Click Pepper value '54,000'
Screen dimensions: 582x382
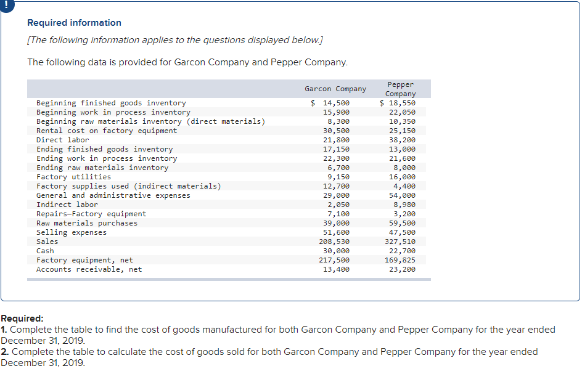[x=402, y=195]
